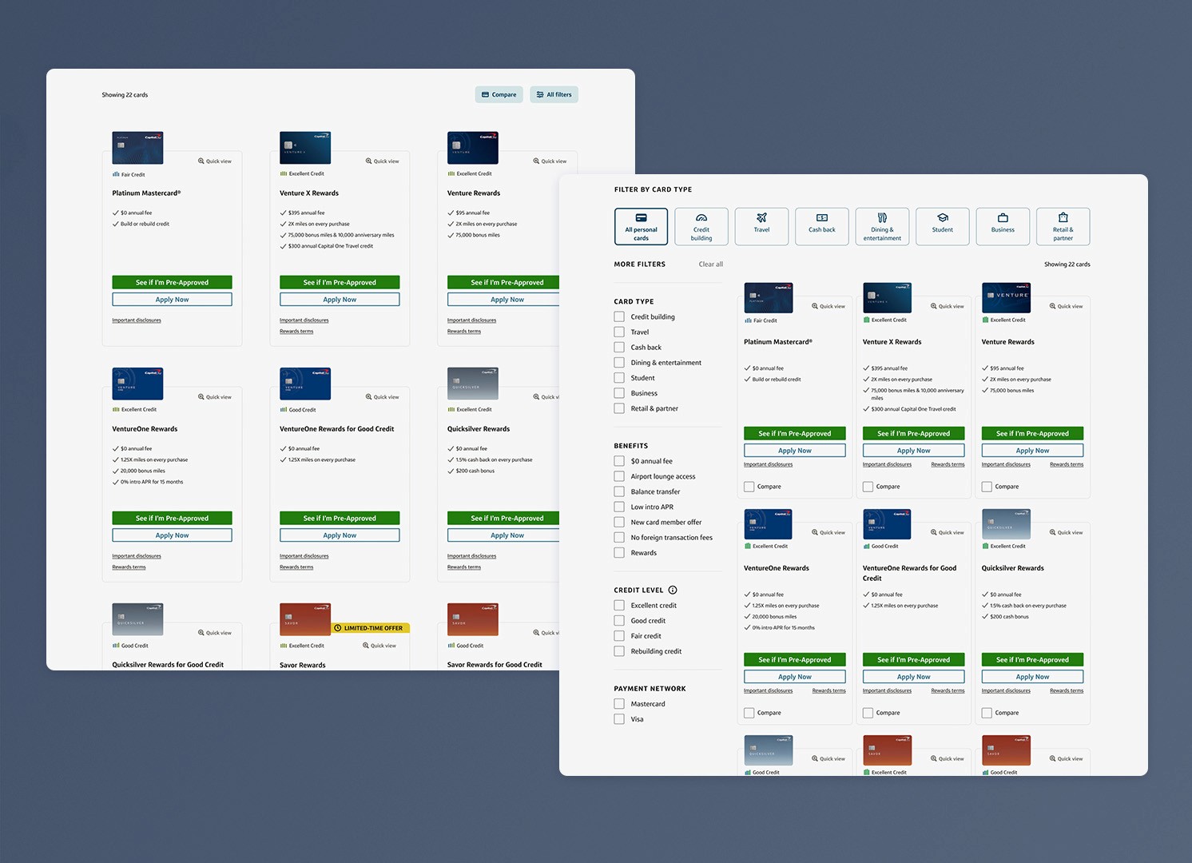The height and width of the screenshot is (863, 1192).
Task: Click See if I'm Pre-Approved for VentureOne Rewards, front window
Action: point(795,659)
